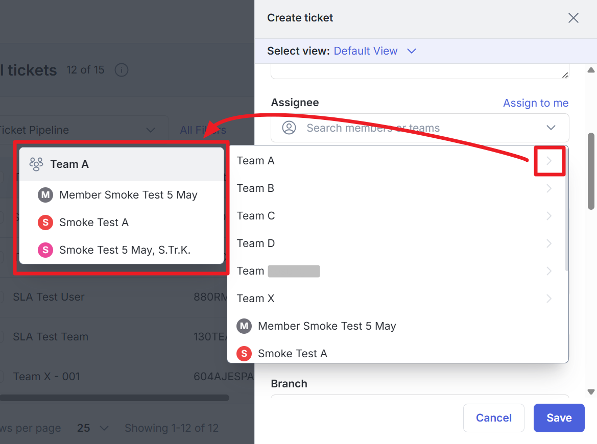The image size is (597, 444).
Task: Select Team D from assignee list
Action: click(256, 243)
